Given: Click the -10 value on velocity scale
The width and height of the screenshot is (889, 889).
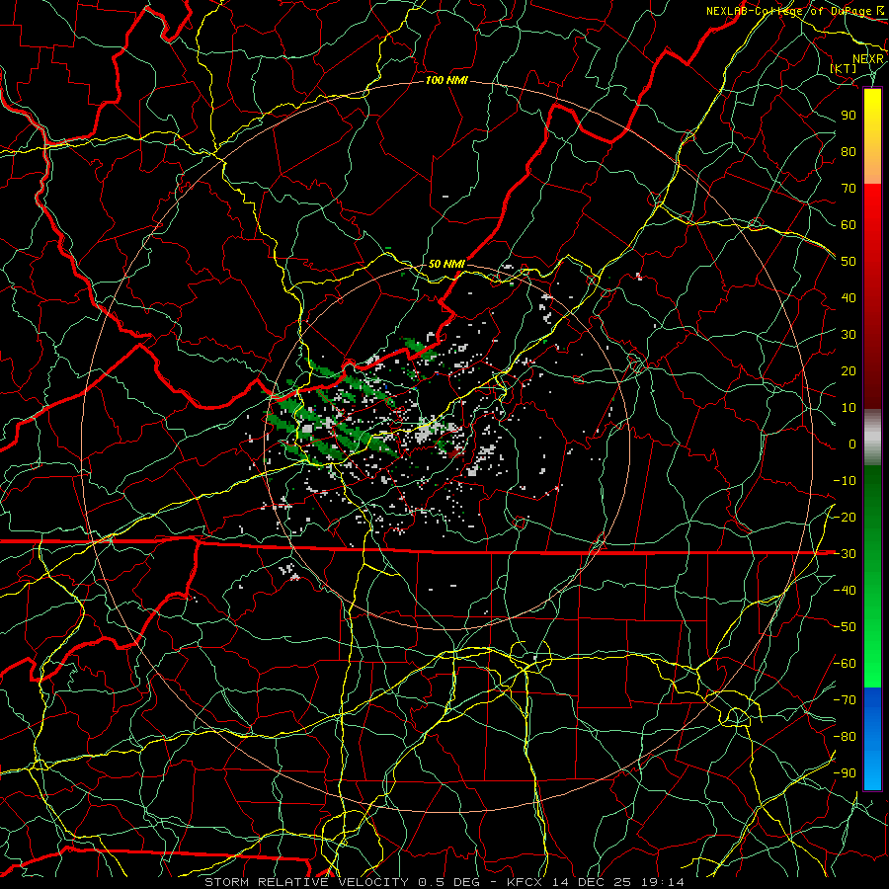Looking at the screenshot, I should point(845,481).
